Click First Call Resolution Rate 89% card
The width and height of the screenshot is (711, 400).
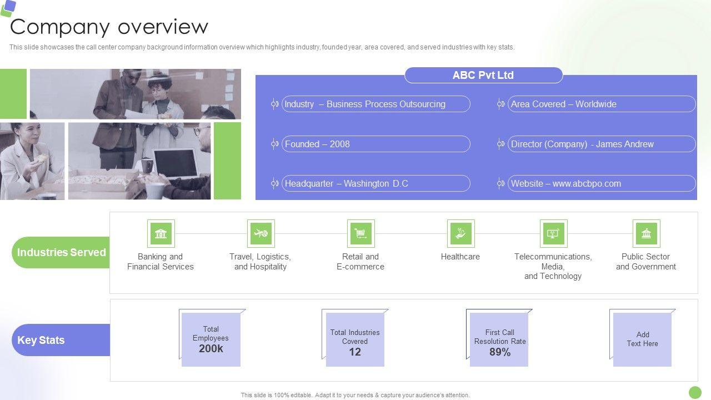499,339
